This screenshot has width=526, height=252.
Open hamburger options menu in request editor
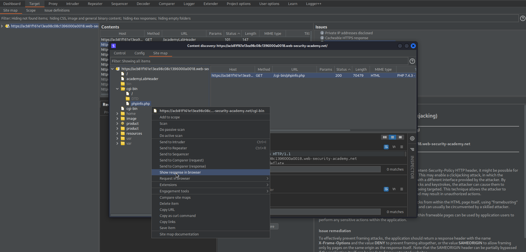click(402, 147)
